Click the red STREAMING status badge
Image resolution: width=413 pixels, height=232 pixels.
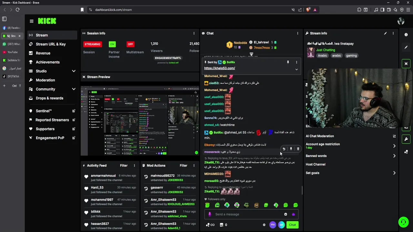pyautogui.click(x=92, y=44)
